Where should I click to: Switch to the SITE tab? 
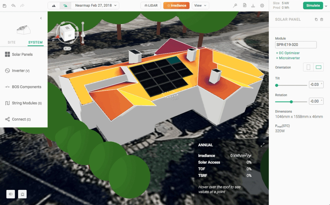coord(11,42)
